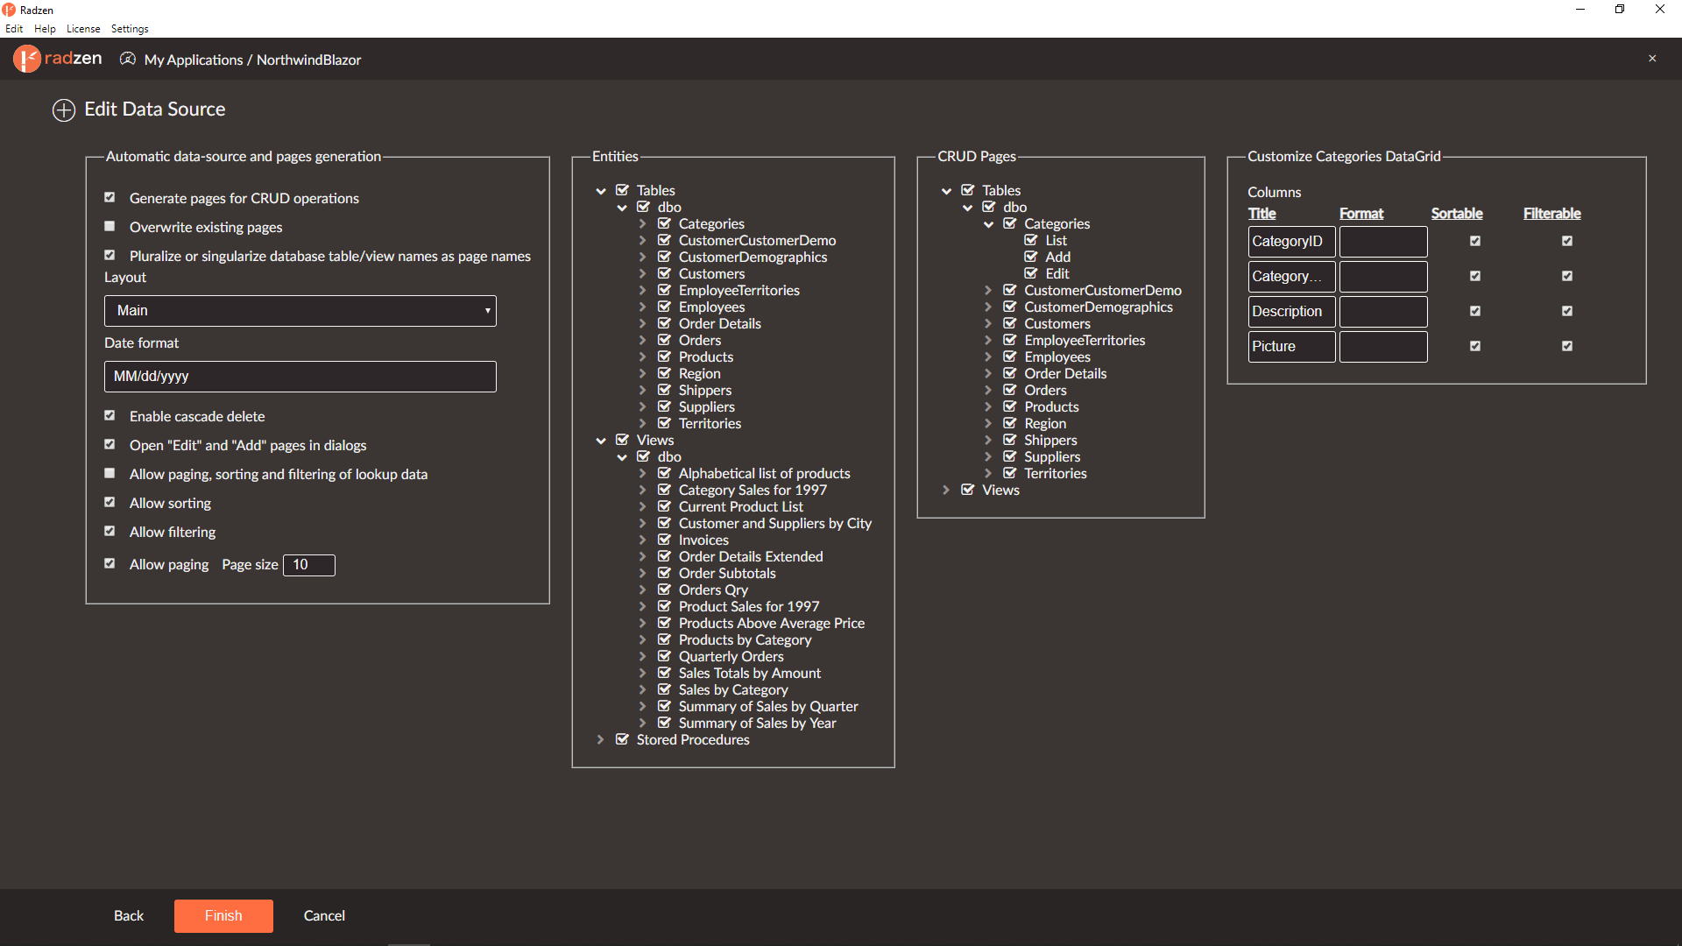Click the Sortable column header link
Screen dimensions: 1682x946
coord(1457,214)
